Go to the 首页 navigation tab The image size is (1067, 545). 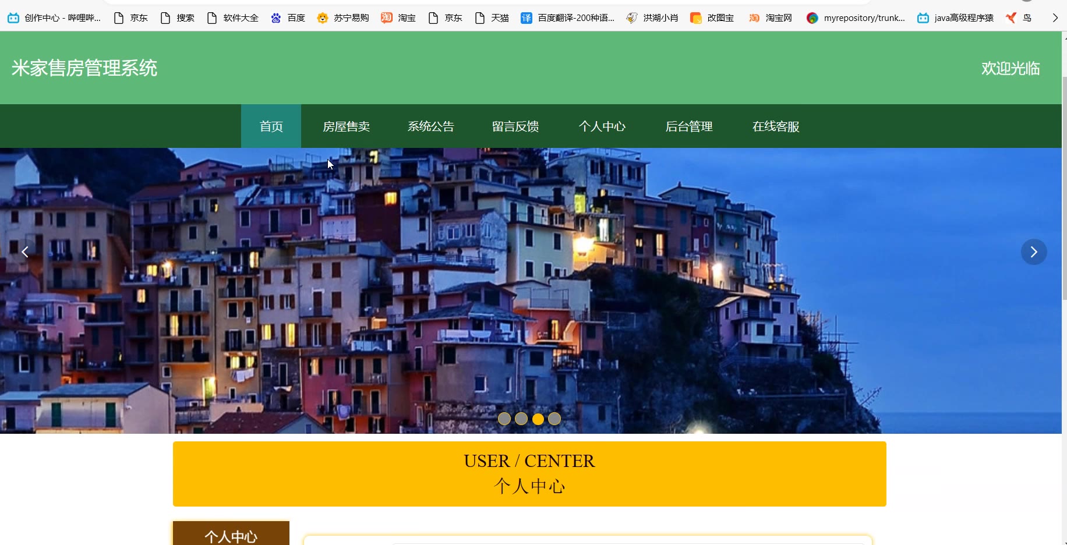[271, 126]
